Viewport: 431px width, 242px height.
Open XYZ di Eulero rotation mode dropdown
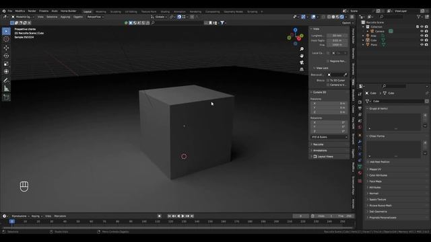329,137
